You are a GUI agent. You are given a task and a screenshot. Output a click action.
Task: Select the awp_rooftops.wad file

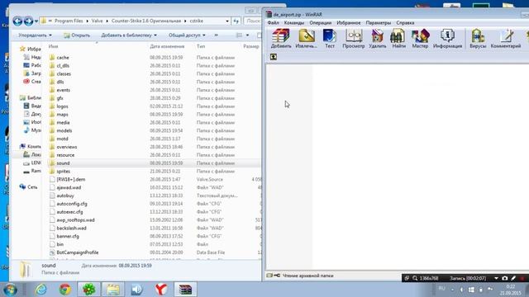coord(75,220)
